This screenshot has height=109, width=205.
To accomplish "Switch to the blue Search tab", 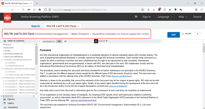I will [36, 26].
